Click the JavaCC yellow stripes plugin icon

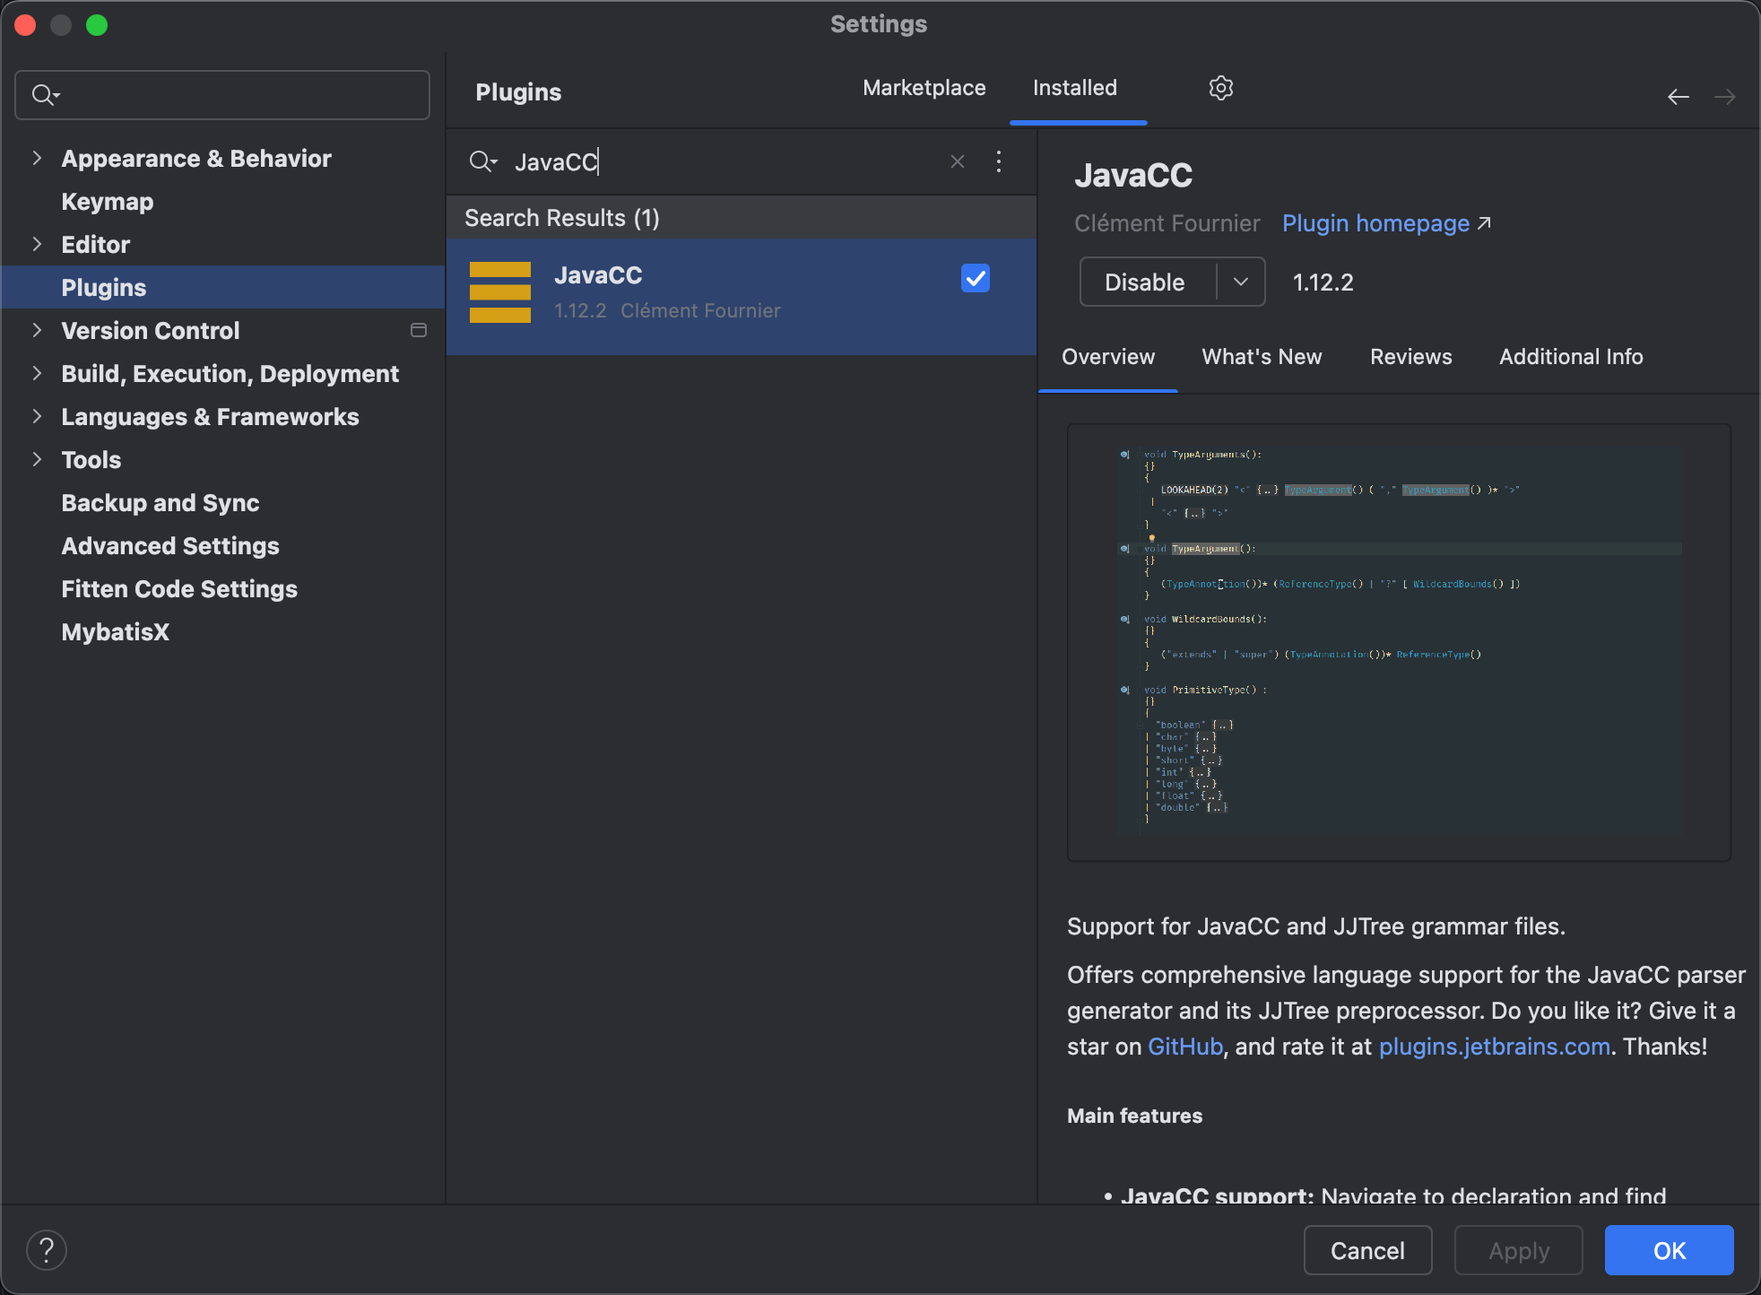[500, 292]
